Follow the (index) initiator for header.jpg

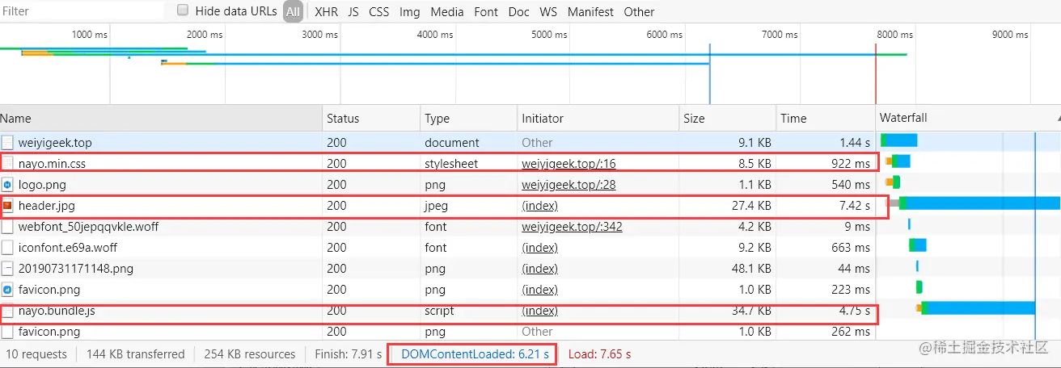540,205
